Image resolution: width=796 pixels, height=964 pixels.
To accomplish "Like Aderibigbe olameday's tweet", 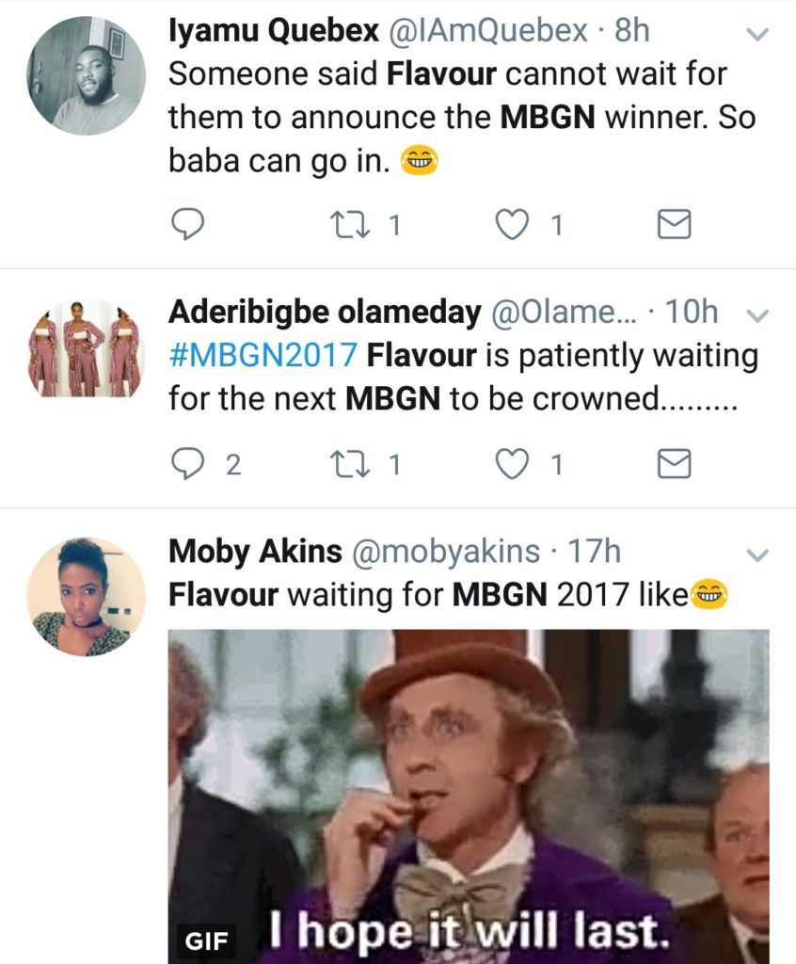I will [512, 464].
